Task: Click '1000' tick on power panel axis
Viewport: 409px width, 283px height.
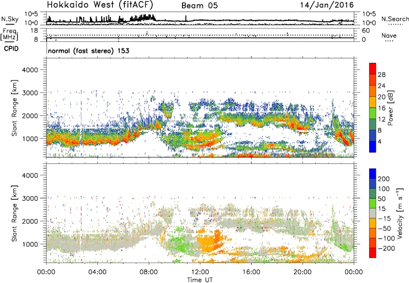Action: [30, 138]
